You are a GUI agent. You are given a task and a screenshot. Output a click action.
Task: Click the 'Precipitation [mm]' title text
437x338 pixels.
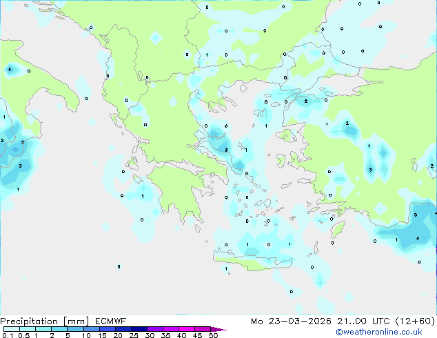click(45, 321)
